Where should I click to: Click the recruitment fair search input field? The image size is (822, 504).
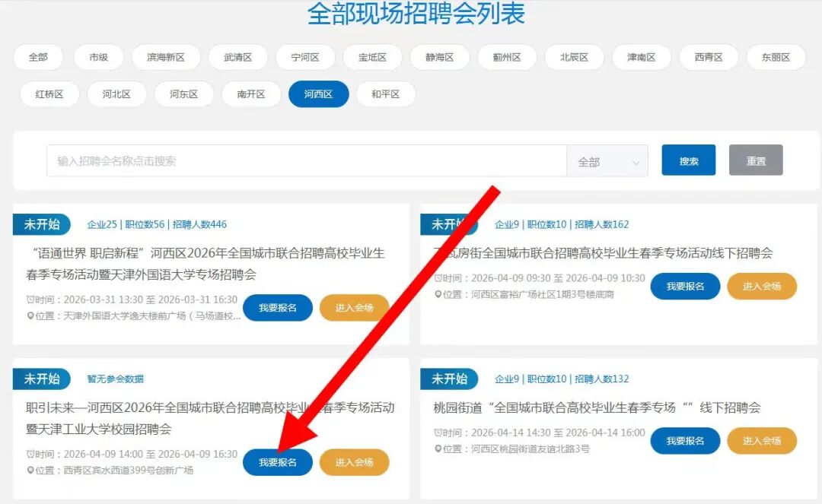304,160
